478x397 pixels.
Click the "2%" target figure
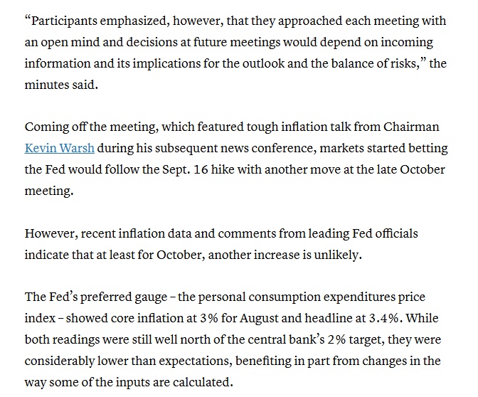(336, 339)
